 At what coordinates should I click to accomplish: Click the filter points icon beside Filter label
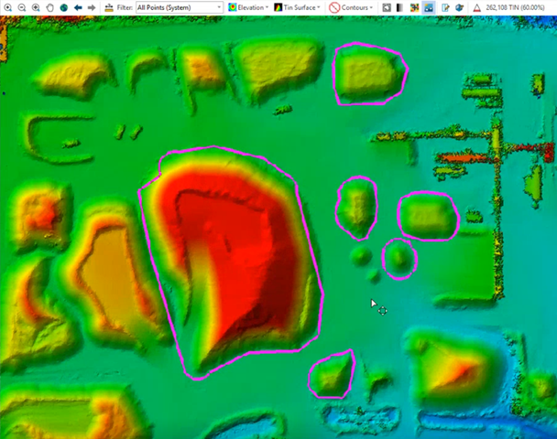point(109,7)
